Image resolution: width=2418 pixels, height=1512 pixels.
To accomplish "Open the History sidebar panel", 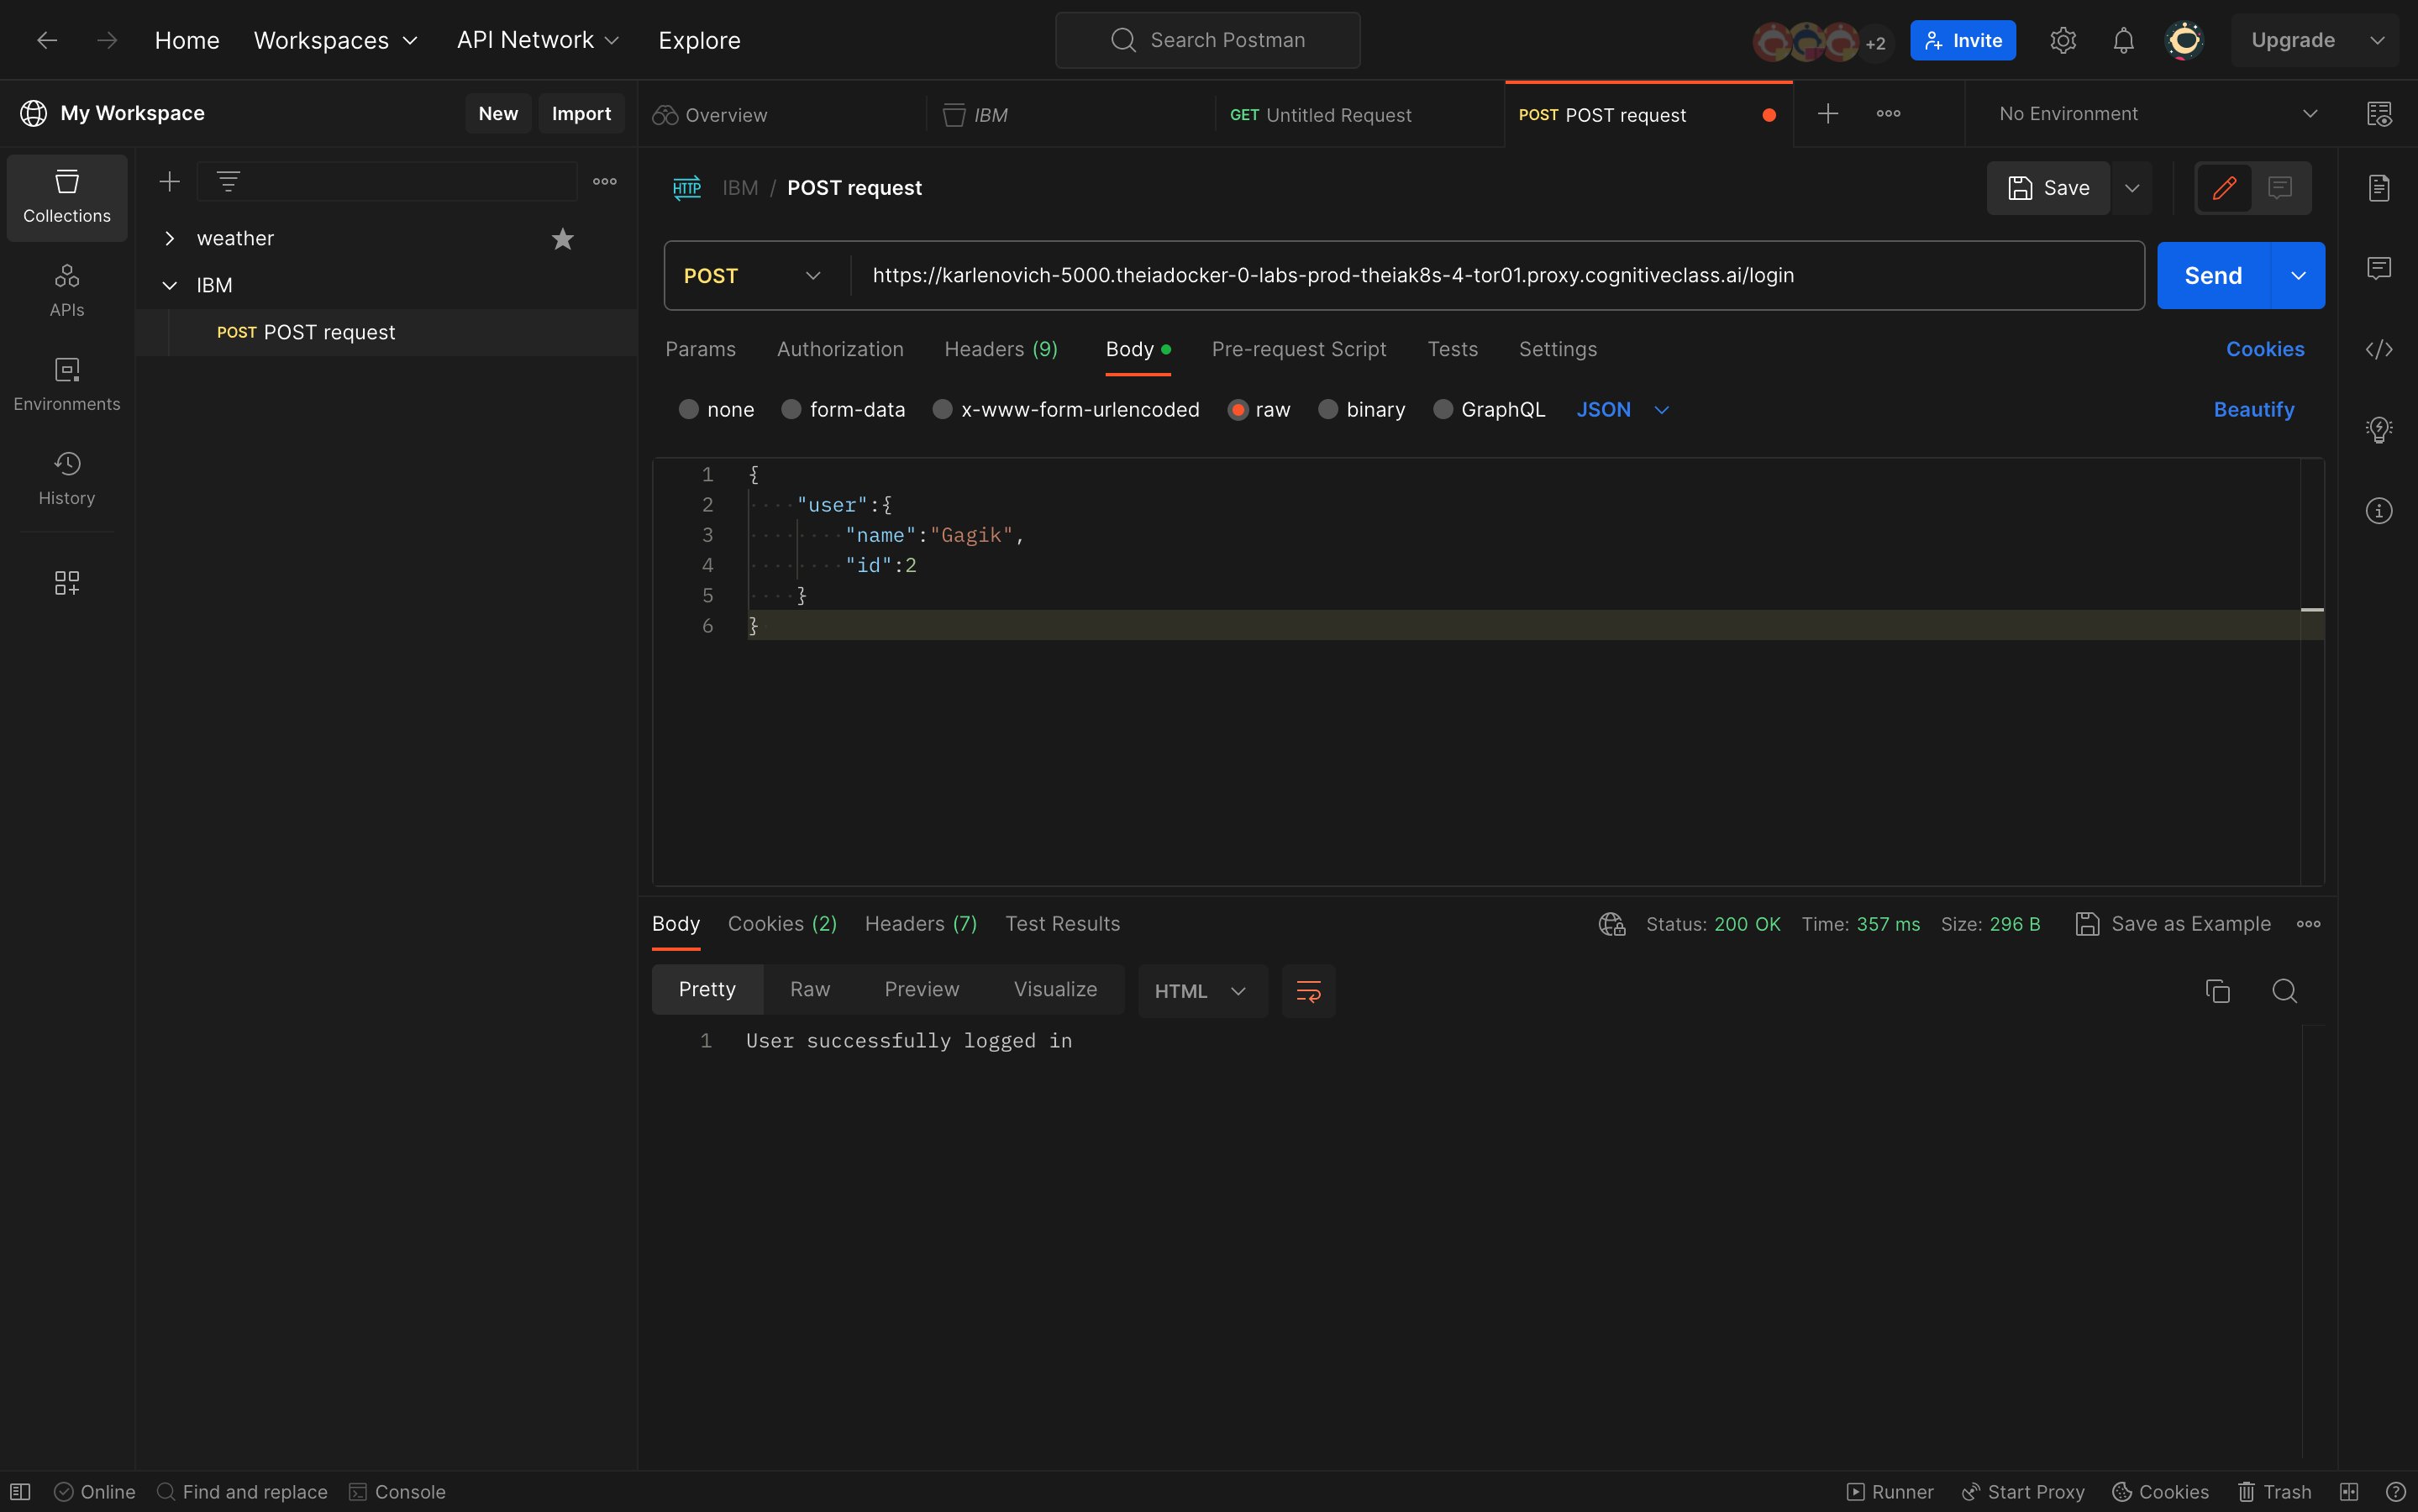I will [66, 477].
